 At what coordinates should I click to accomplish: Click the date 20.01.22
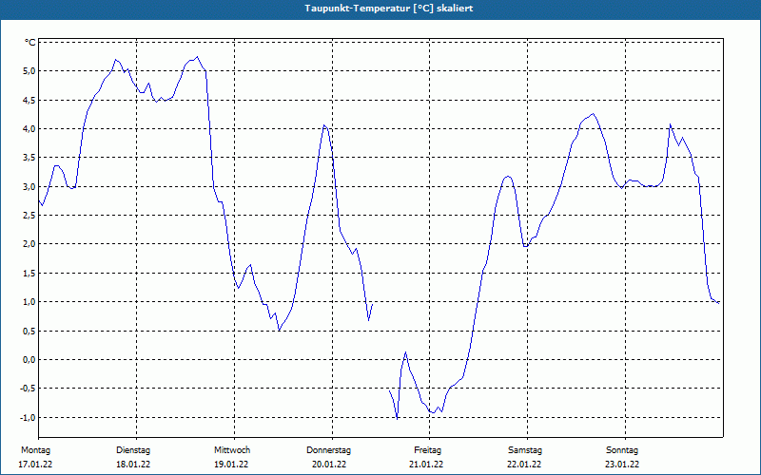(x=329, y=465)
